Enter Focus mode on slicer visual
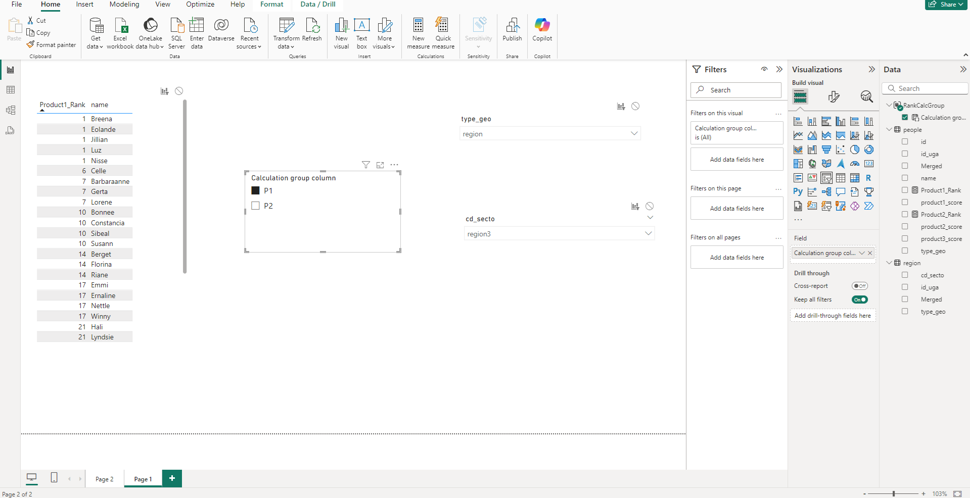Image resolution: width=970 pixels, height=498 pixels. [x=380, y=165]
